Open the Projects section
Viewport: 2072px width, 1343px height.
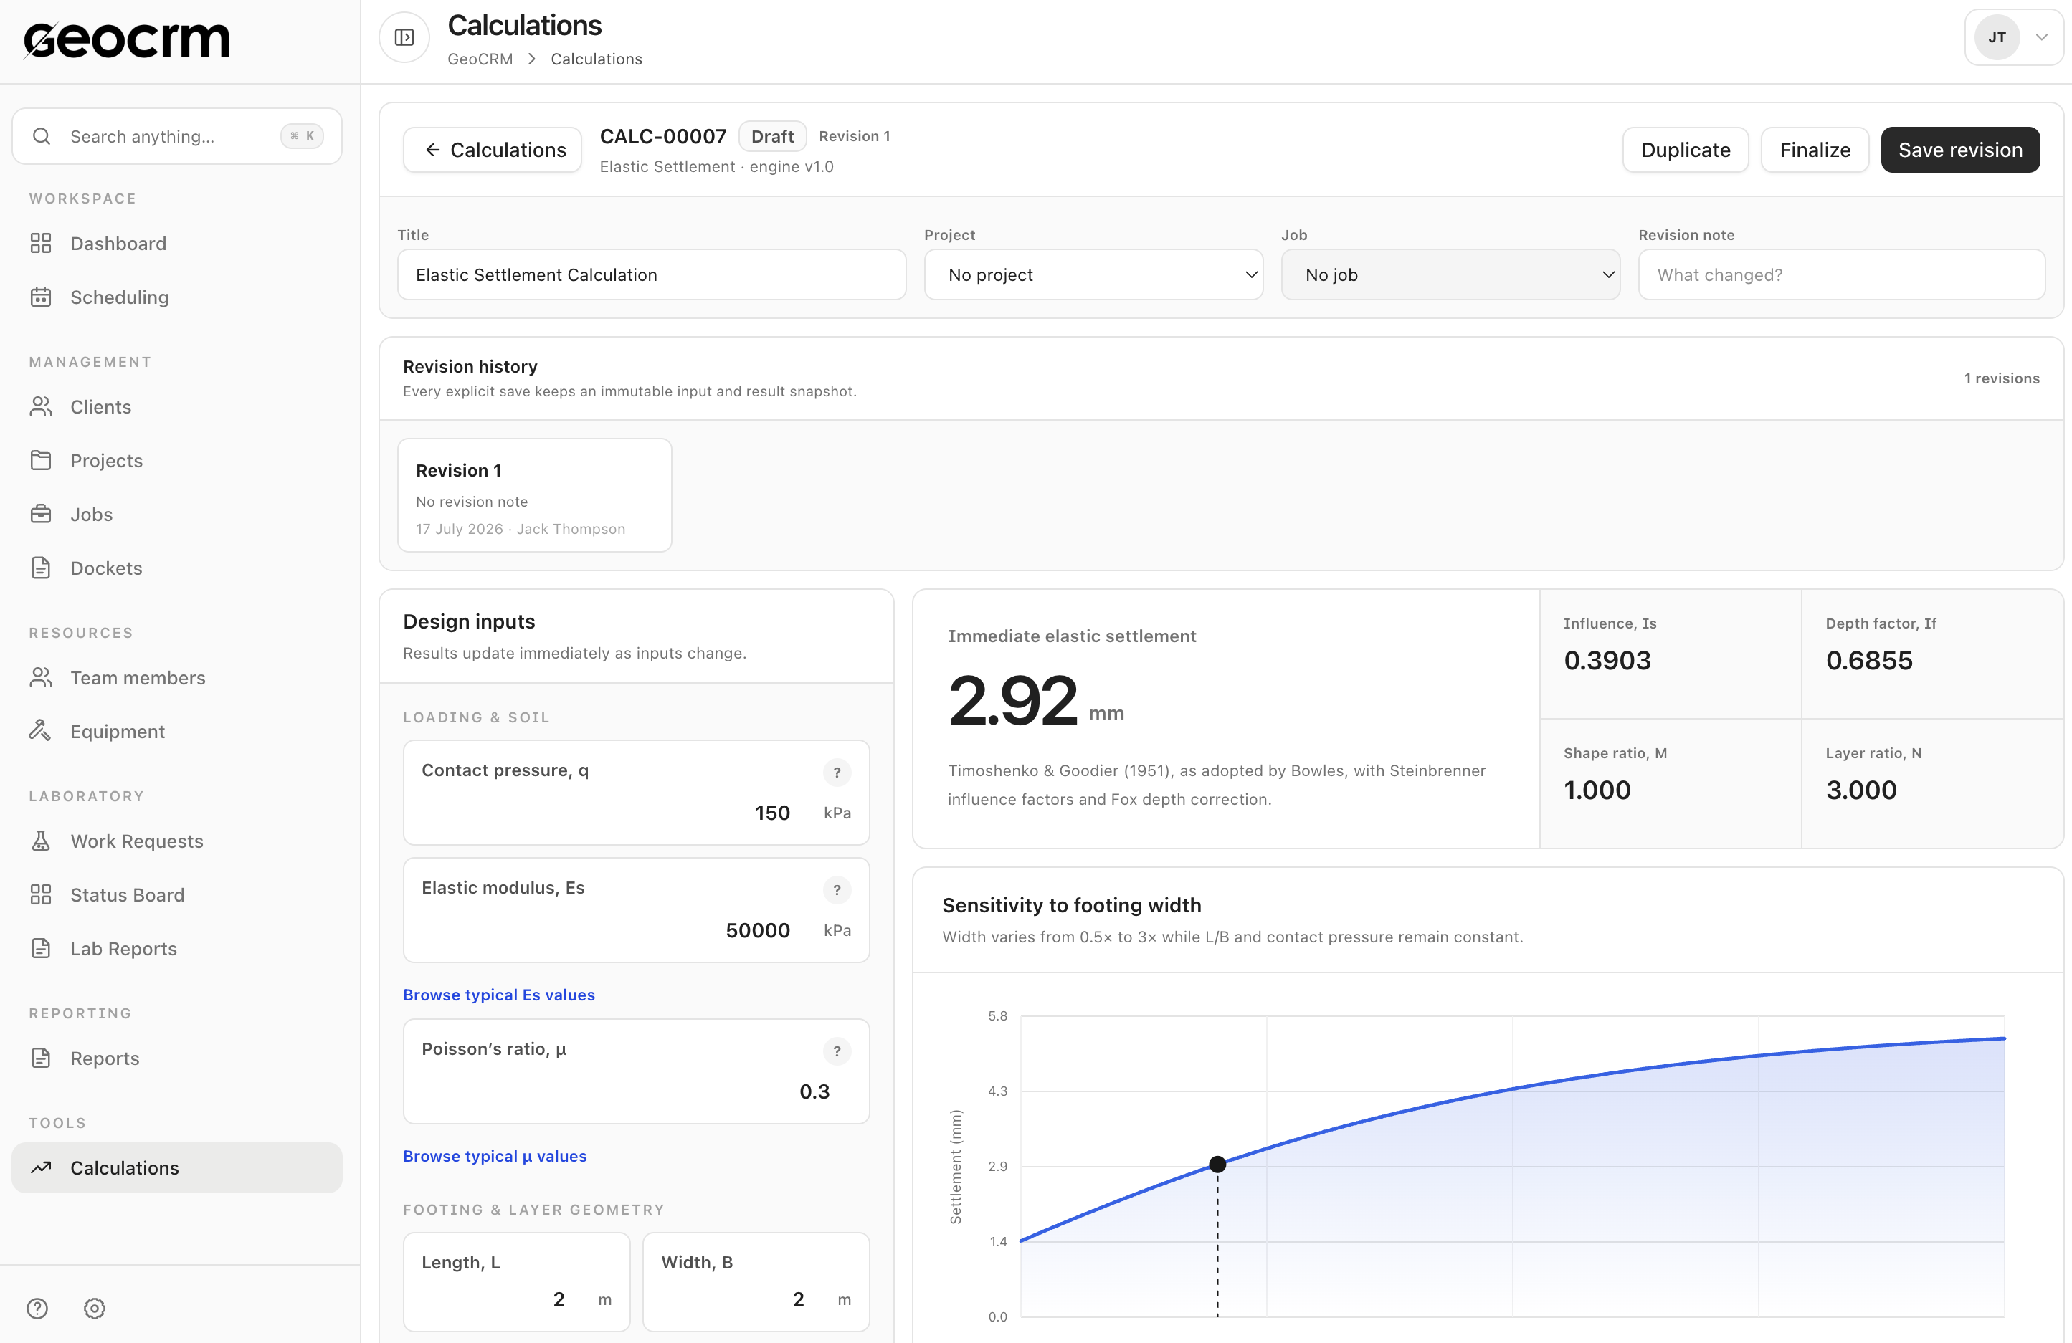176,462
